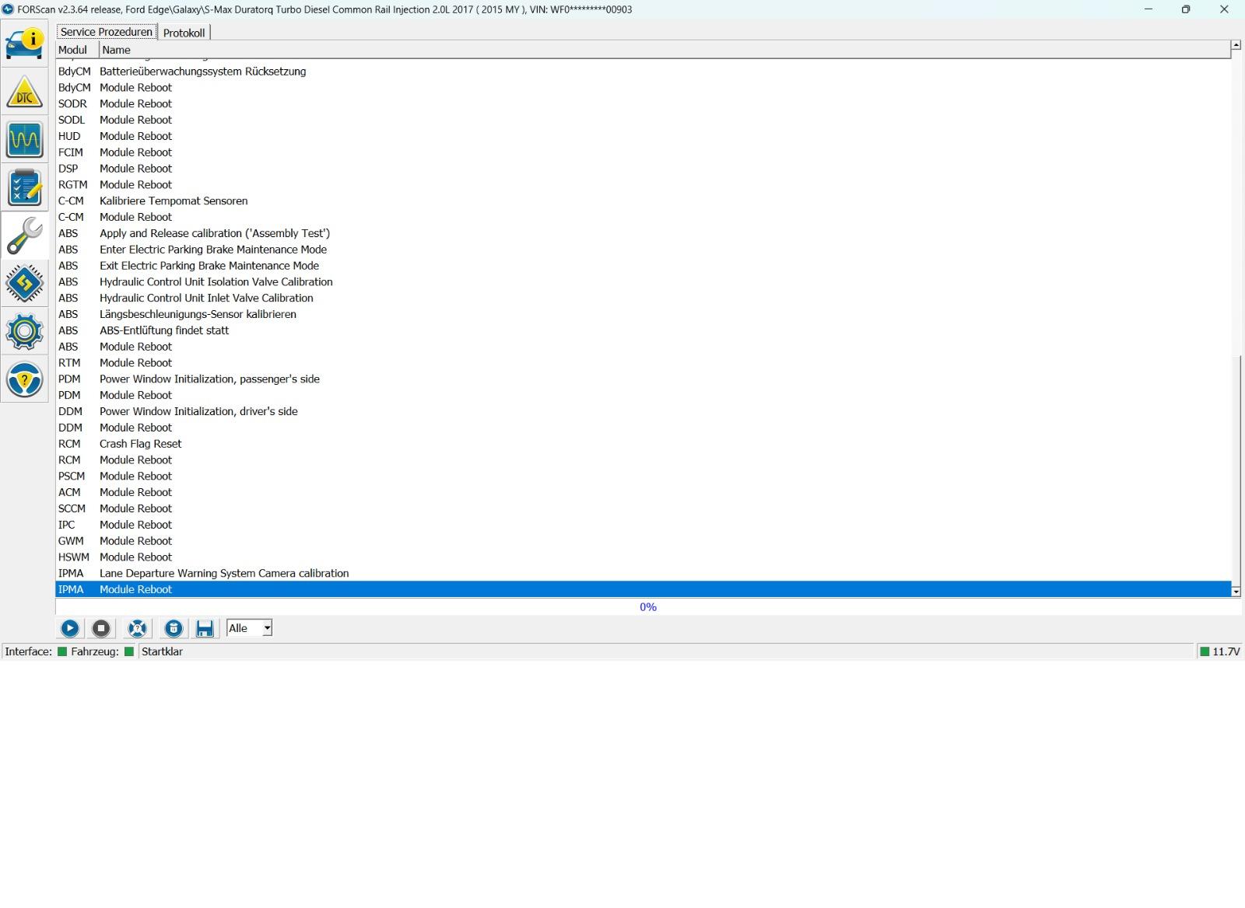Select Crash Flag Reset row
This screenshot has height=908, width=1245.
point(644,444)
